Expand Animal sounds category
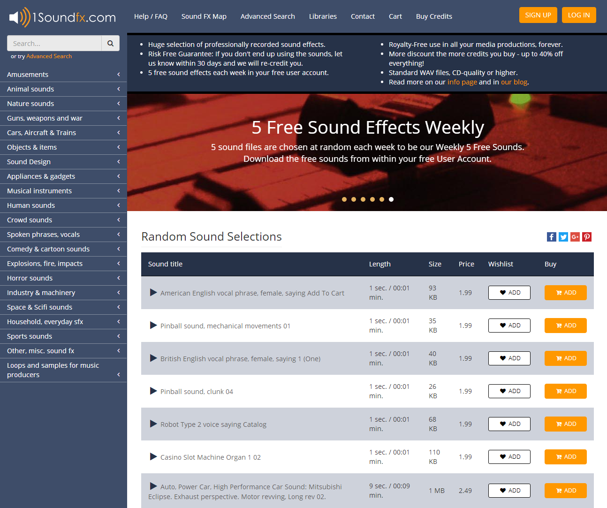This screenshot has height=508, width=607. pyautogui.click(x=63, y=89)
